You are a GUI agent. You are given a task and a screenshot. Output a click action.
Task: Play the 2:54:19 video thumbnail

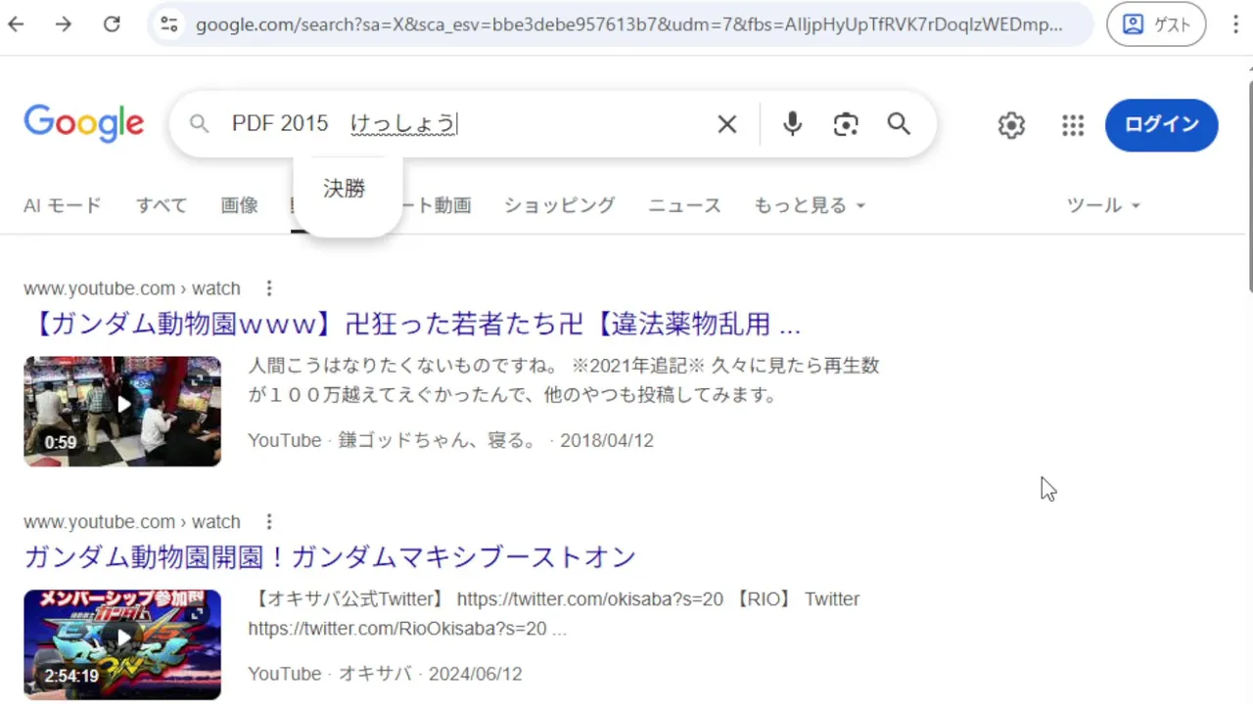pyautogui.click(x=122, y=644)
